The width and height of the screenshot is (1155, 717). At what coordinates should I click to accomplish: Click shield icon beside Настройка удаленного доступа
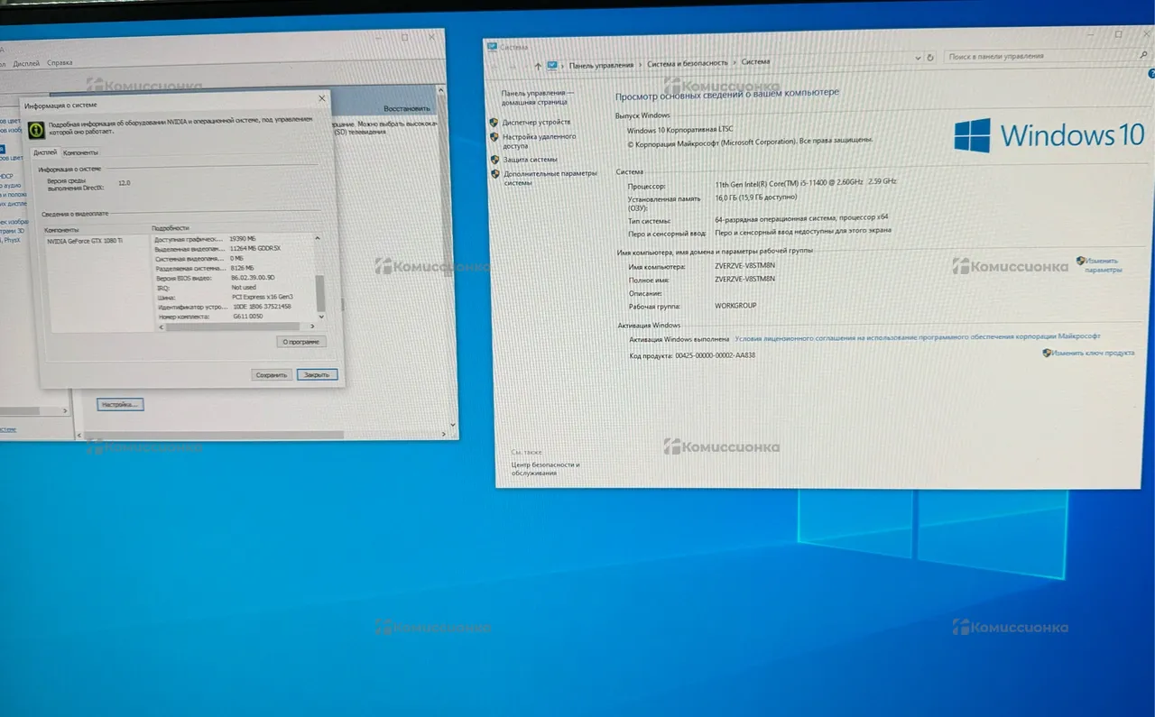[x=494, y=137]
